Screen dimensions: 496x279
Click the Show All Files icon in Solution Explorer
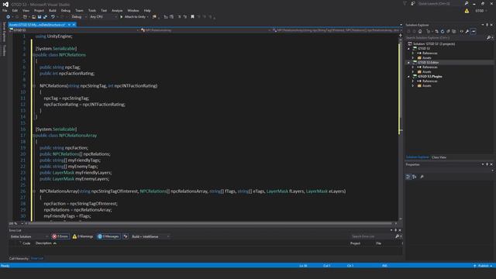point(454,31)
